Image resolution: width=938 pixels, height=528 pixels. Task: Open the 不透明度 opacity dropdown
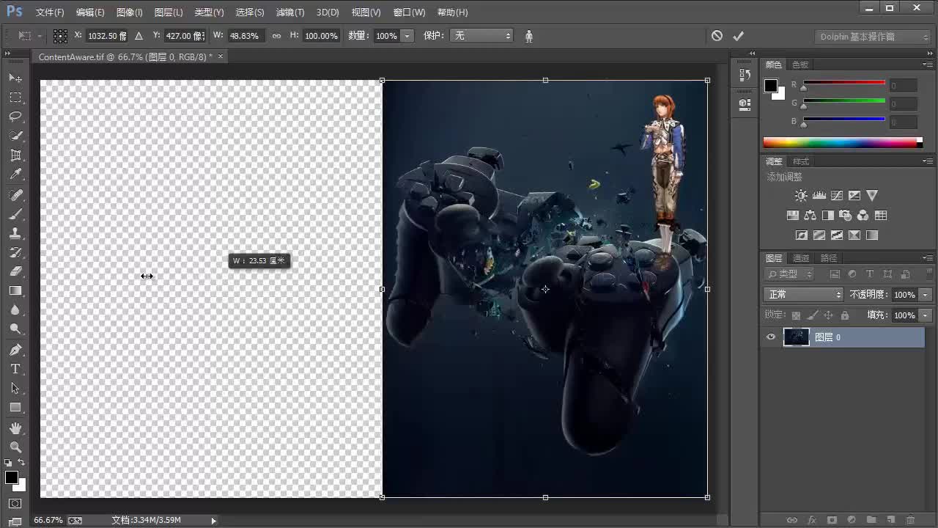[925, 294]
